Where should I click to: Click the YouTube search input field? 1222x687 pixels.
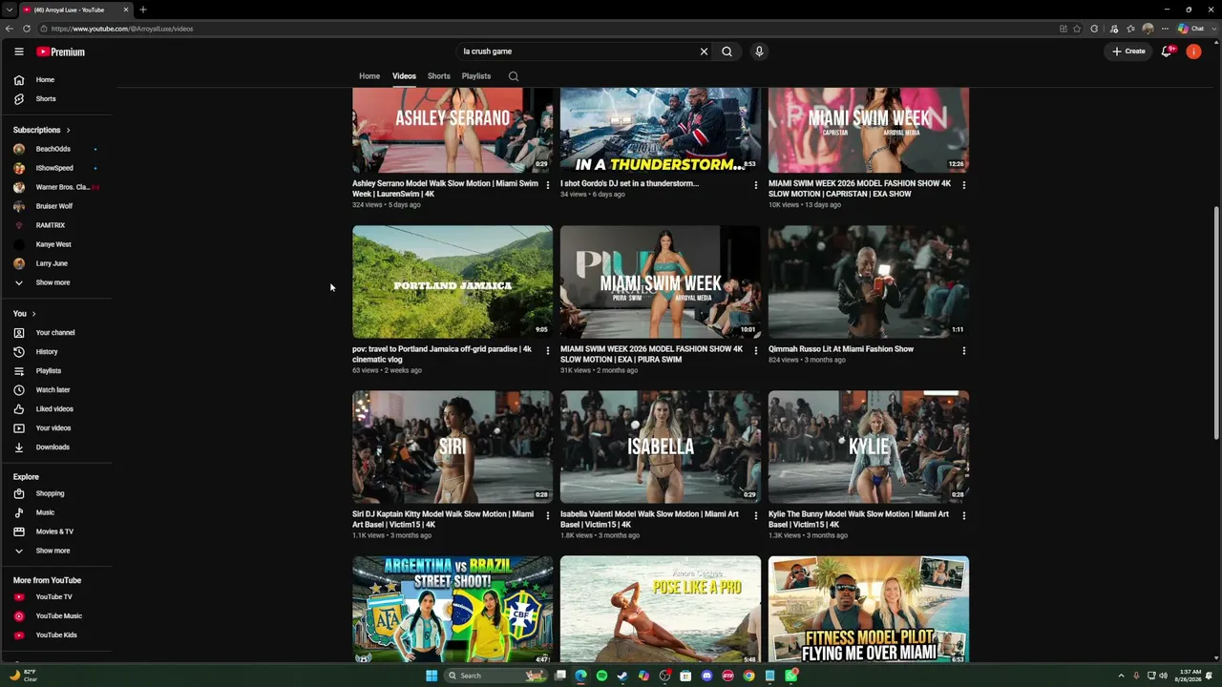(x=579, y=52)
